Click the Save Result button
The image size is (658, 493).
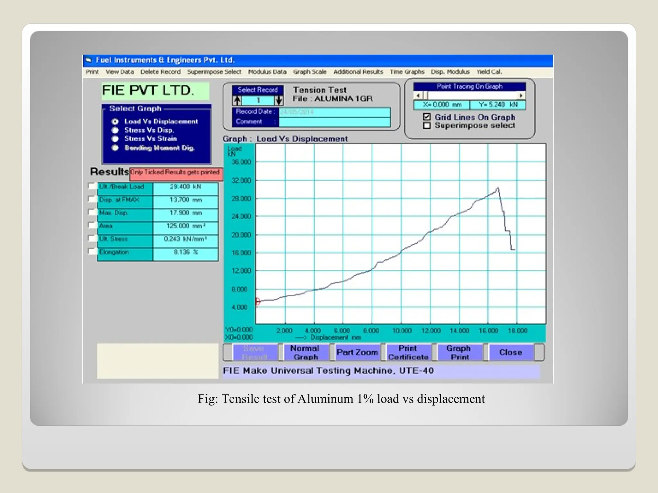click(x=255, y=352)
